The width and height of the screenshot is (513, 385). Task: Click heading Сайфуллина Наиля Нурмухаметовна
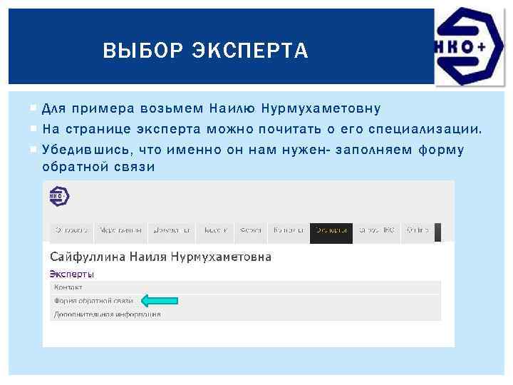tap(160, 257)
